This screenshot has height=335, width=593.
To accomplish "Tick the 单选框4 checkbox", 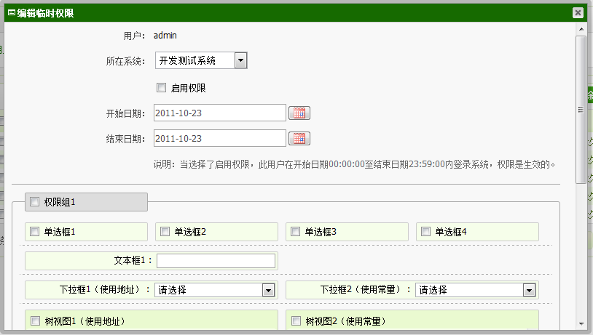I will (426, 231).
